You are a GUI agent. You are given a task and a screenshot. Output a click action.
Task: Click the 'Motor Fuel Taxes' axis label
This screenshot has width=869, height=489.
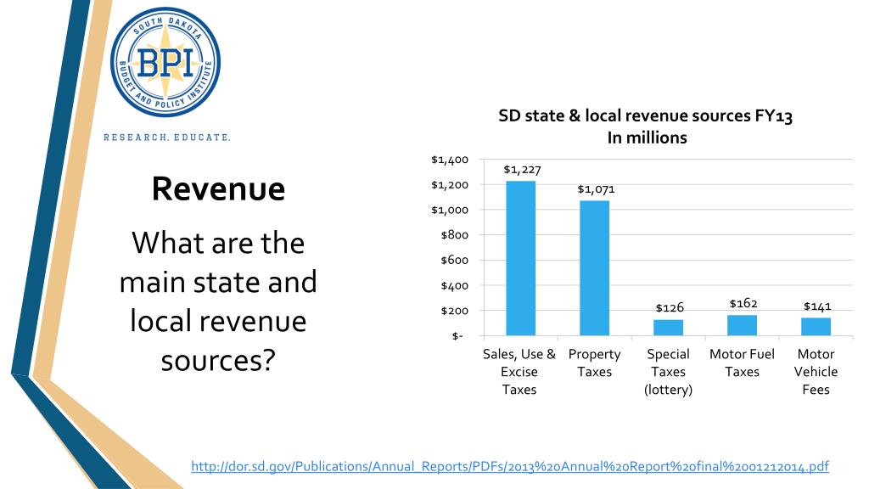coord(742,363)
